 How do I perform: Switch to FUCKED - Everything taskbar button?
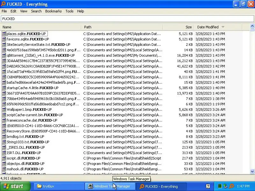click(161, 186)
